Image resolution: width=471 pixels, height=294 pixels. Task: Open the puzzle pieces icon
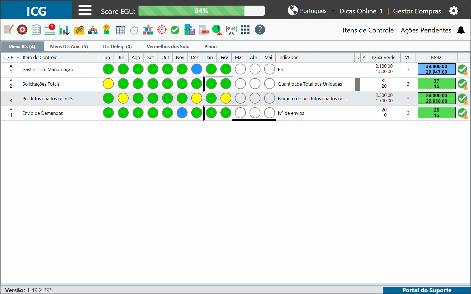tap(190, 30)
